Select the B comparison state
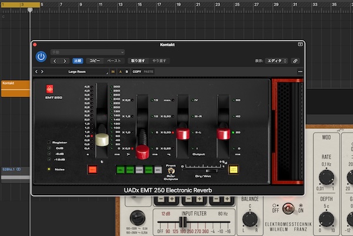Image resolution: width=353 pixels, height=236 pixels. tap(126, 72)
